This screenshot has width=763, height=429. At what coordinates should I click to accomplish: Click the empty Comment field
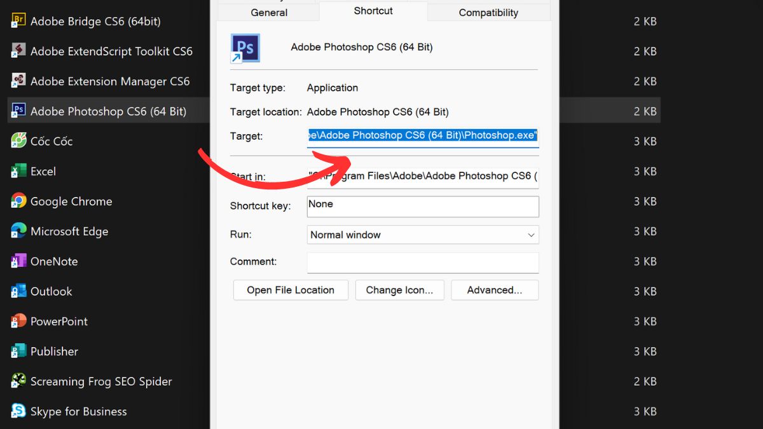pos(423,262)
